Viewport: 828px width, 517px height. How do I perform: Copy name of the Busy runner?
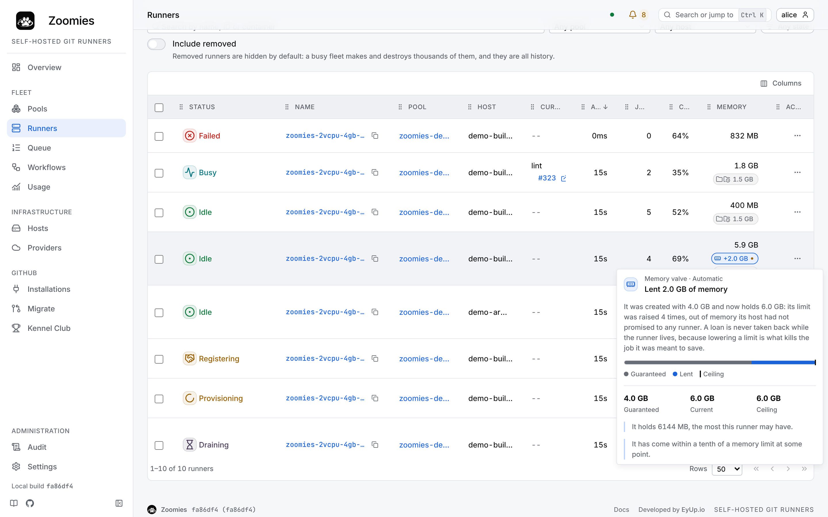click(x=375, y=172)
